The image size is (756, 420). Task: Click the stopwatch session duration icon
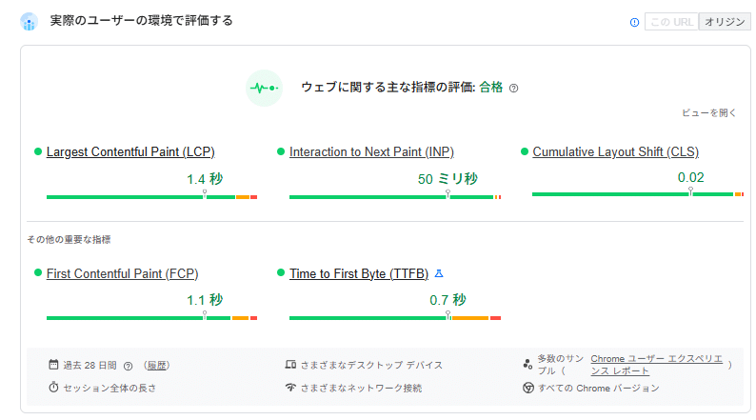(54, 388)
